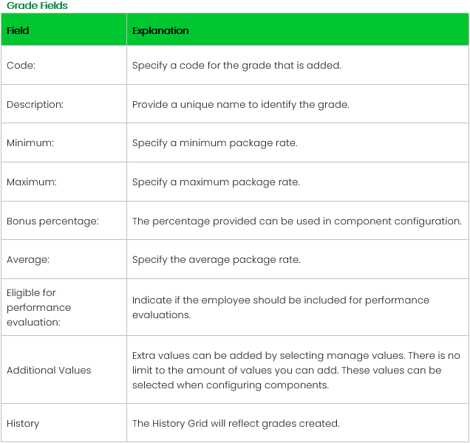Select the Average: field cell
Screen dimensions: 470x443
coord(27,259)
